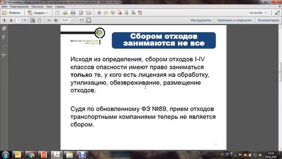Open the attachments paperclip side panel
The image size is (282, 159).
(x=4, y=46)
